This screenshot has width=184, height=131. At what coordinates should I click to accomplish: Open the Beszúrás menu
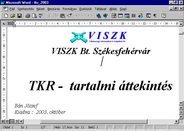click(x=54, y=9)
